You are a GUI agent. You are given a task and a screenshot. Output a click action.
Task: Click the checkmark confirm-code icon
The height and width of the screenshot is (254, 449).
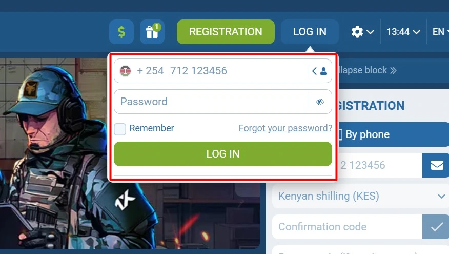point(436,227)
